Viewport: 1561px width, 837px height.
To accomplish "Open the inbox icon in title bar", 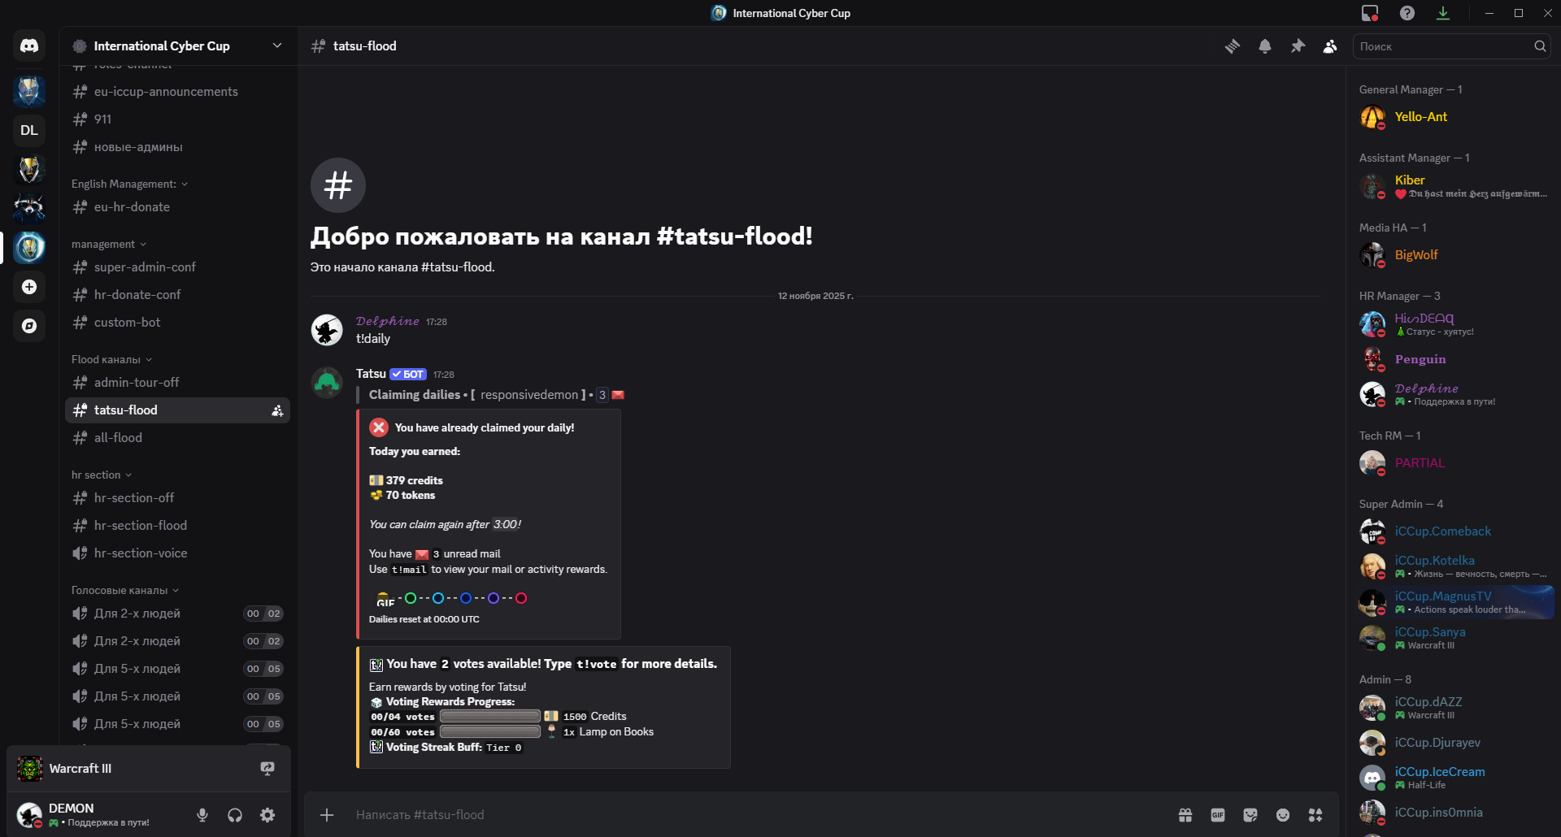I will point(1370,13).
